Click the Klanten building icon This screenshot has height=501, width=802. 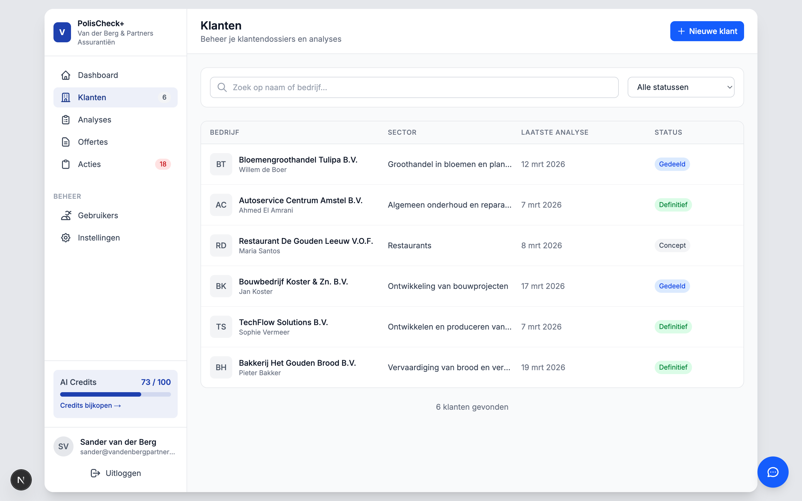click(66, 97)
